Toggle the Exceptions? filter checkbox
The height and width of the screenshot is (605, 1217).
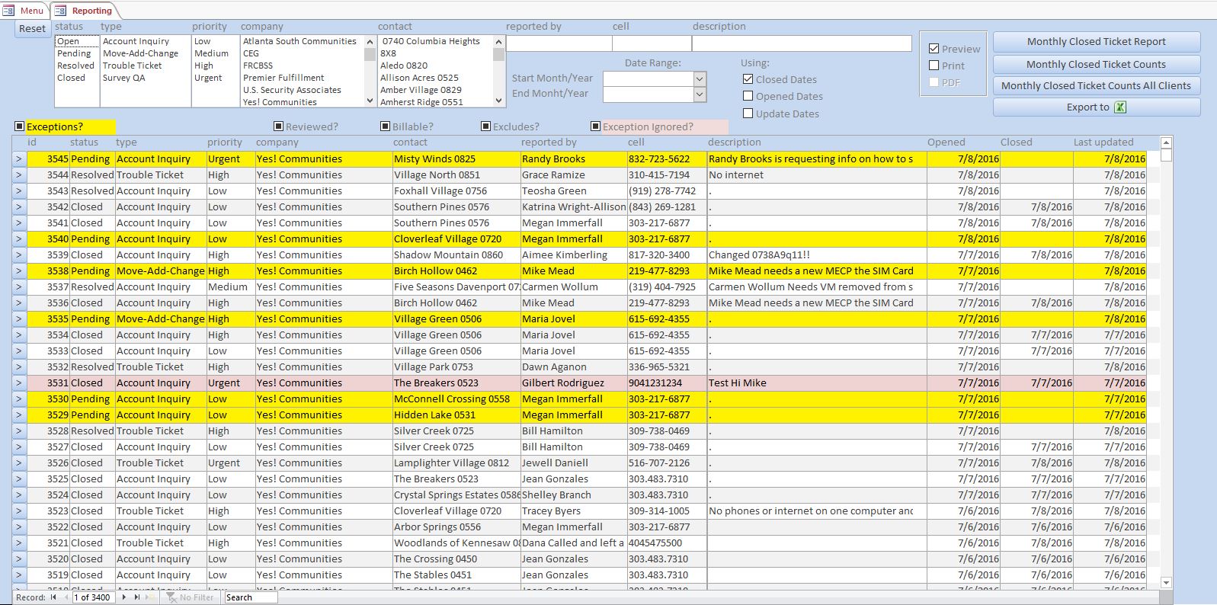coord(20,126)
